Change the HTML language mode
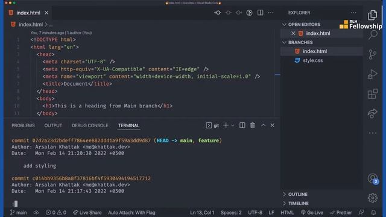 pyautogui.click(x=287, y=212)
